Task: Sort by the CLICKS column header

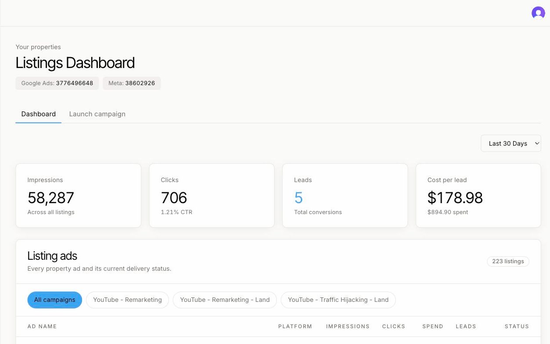Action: [x=393, y=326]
